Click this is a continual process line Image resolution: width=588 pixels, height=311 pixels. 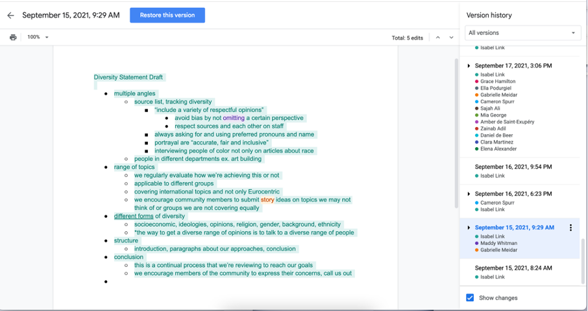click(223, 266)
